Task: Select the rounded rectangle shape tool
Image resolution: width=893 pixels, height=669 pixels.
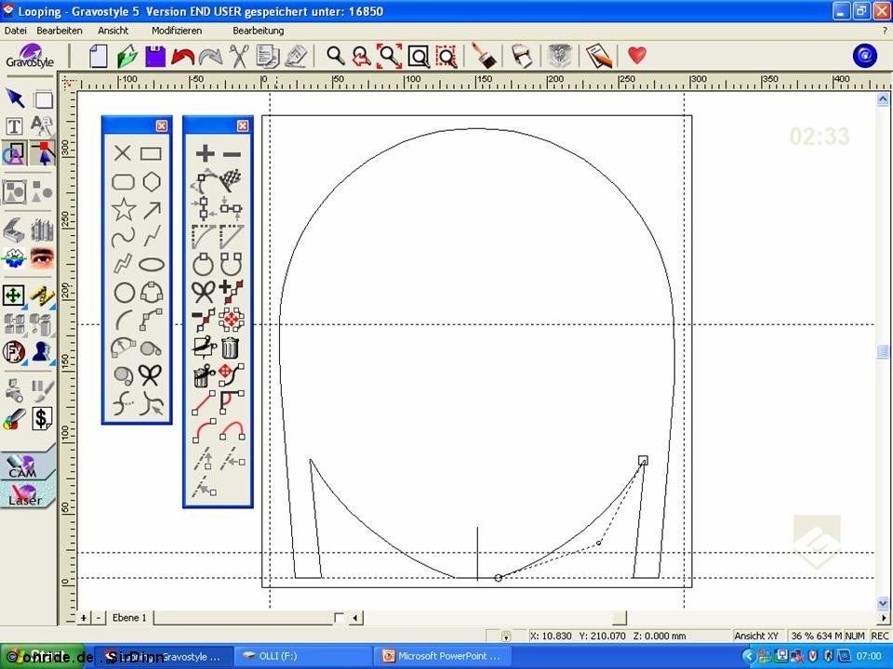Action: (x=123, y=182)
